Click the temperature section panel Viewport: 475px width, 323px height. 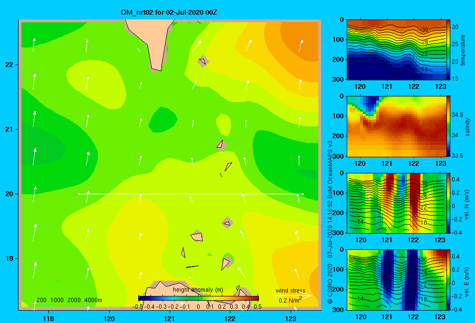[397, 50]
